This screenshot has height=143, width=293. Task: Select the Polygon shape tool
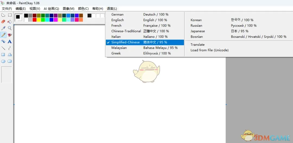[x=10, y=55]
